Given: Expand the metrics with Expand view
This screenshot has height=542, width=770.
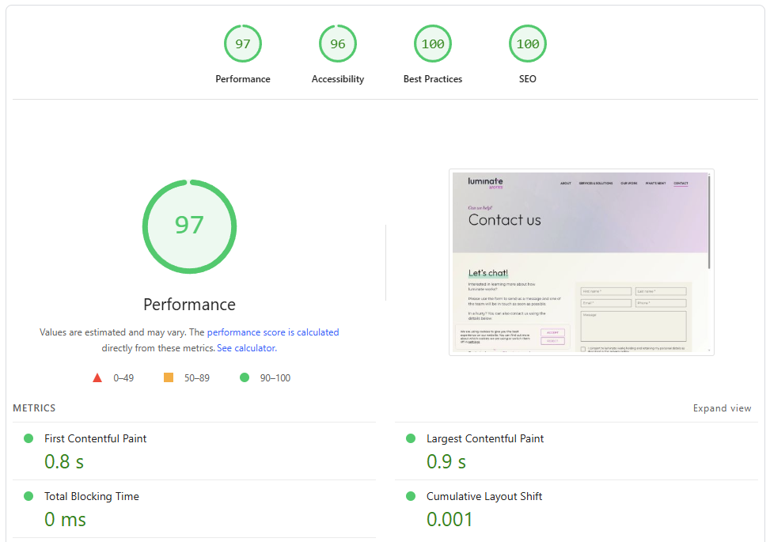Looking at the screenshot, I should click(722, 408).
